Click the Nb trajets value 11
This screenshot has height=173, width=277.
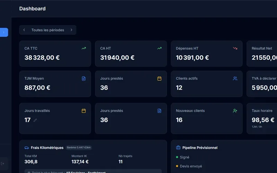pos(120,162)
